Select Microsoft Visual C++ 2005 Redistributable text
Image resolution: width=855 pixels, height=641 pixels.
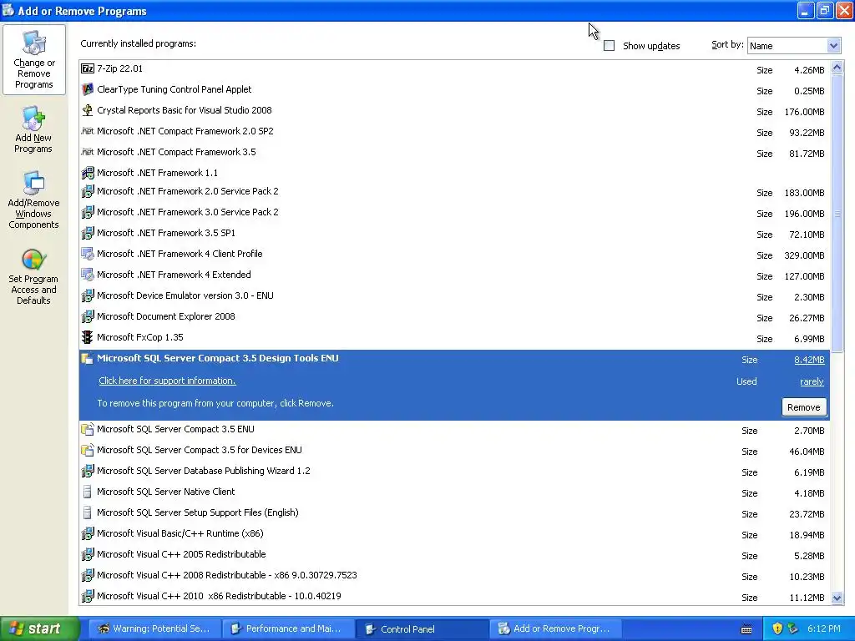[x=181, y=554]
